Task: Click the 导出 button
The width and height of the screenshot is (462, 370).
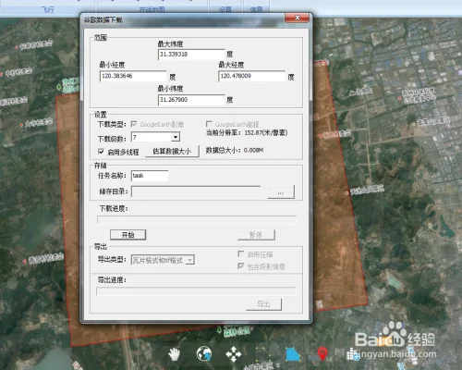Action: [x=263, y=304]
